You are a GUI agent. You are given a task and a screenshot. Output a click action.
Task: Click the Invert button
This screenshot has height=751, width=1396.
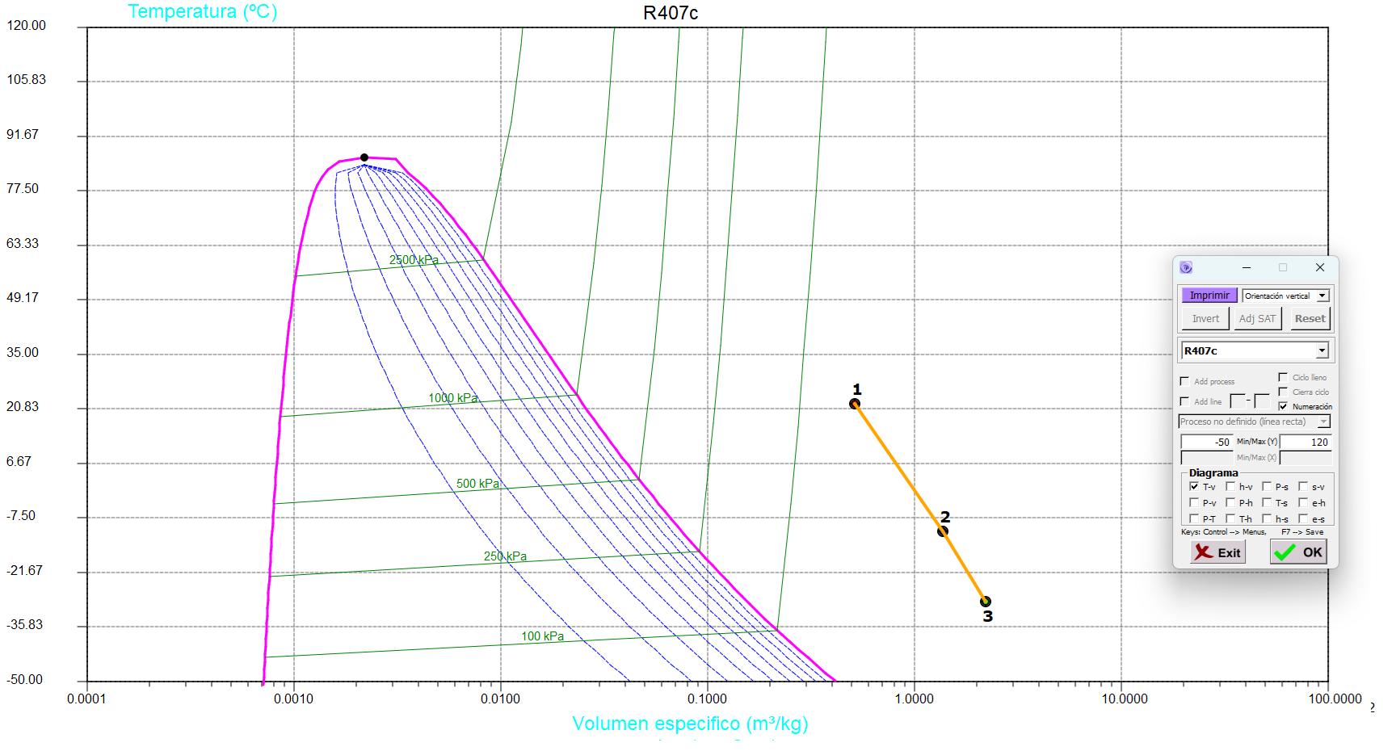point(1205,319)
